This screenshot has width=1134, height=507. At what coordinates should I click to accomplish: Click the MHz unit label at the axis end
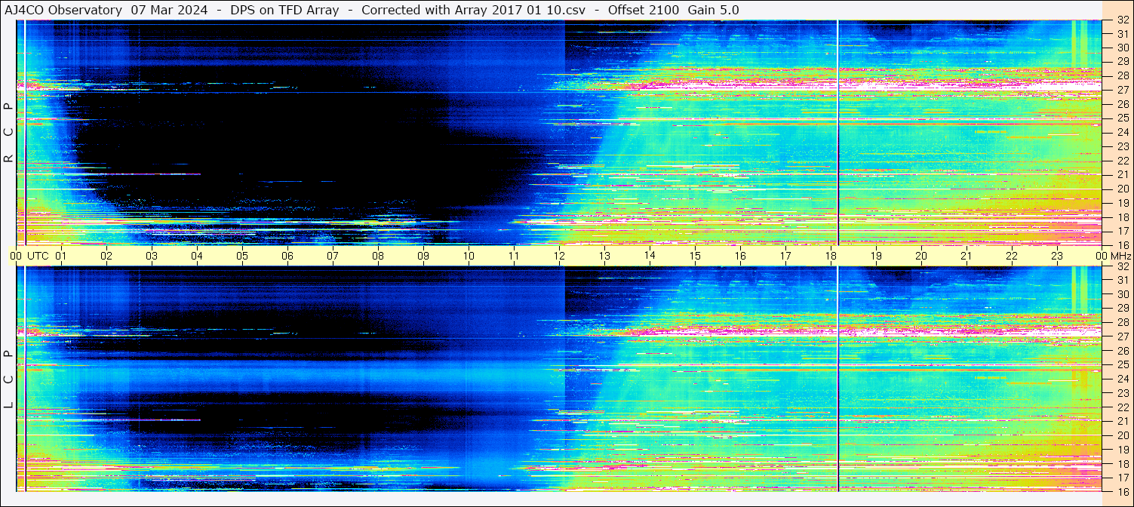(1118, 256)
